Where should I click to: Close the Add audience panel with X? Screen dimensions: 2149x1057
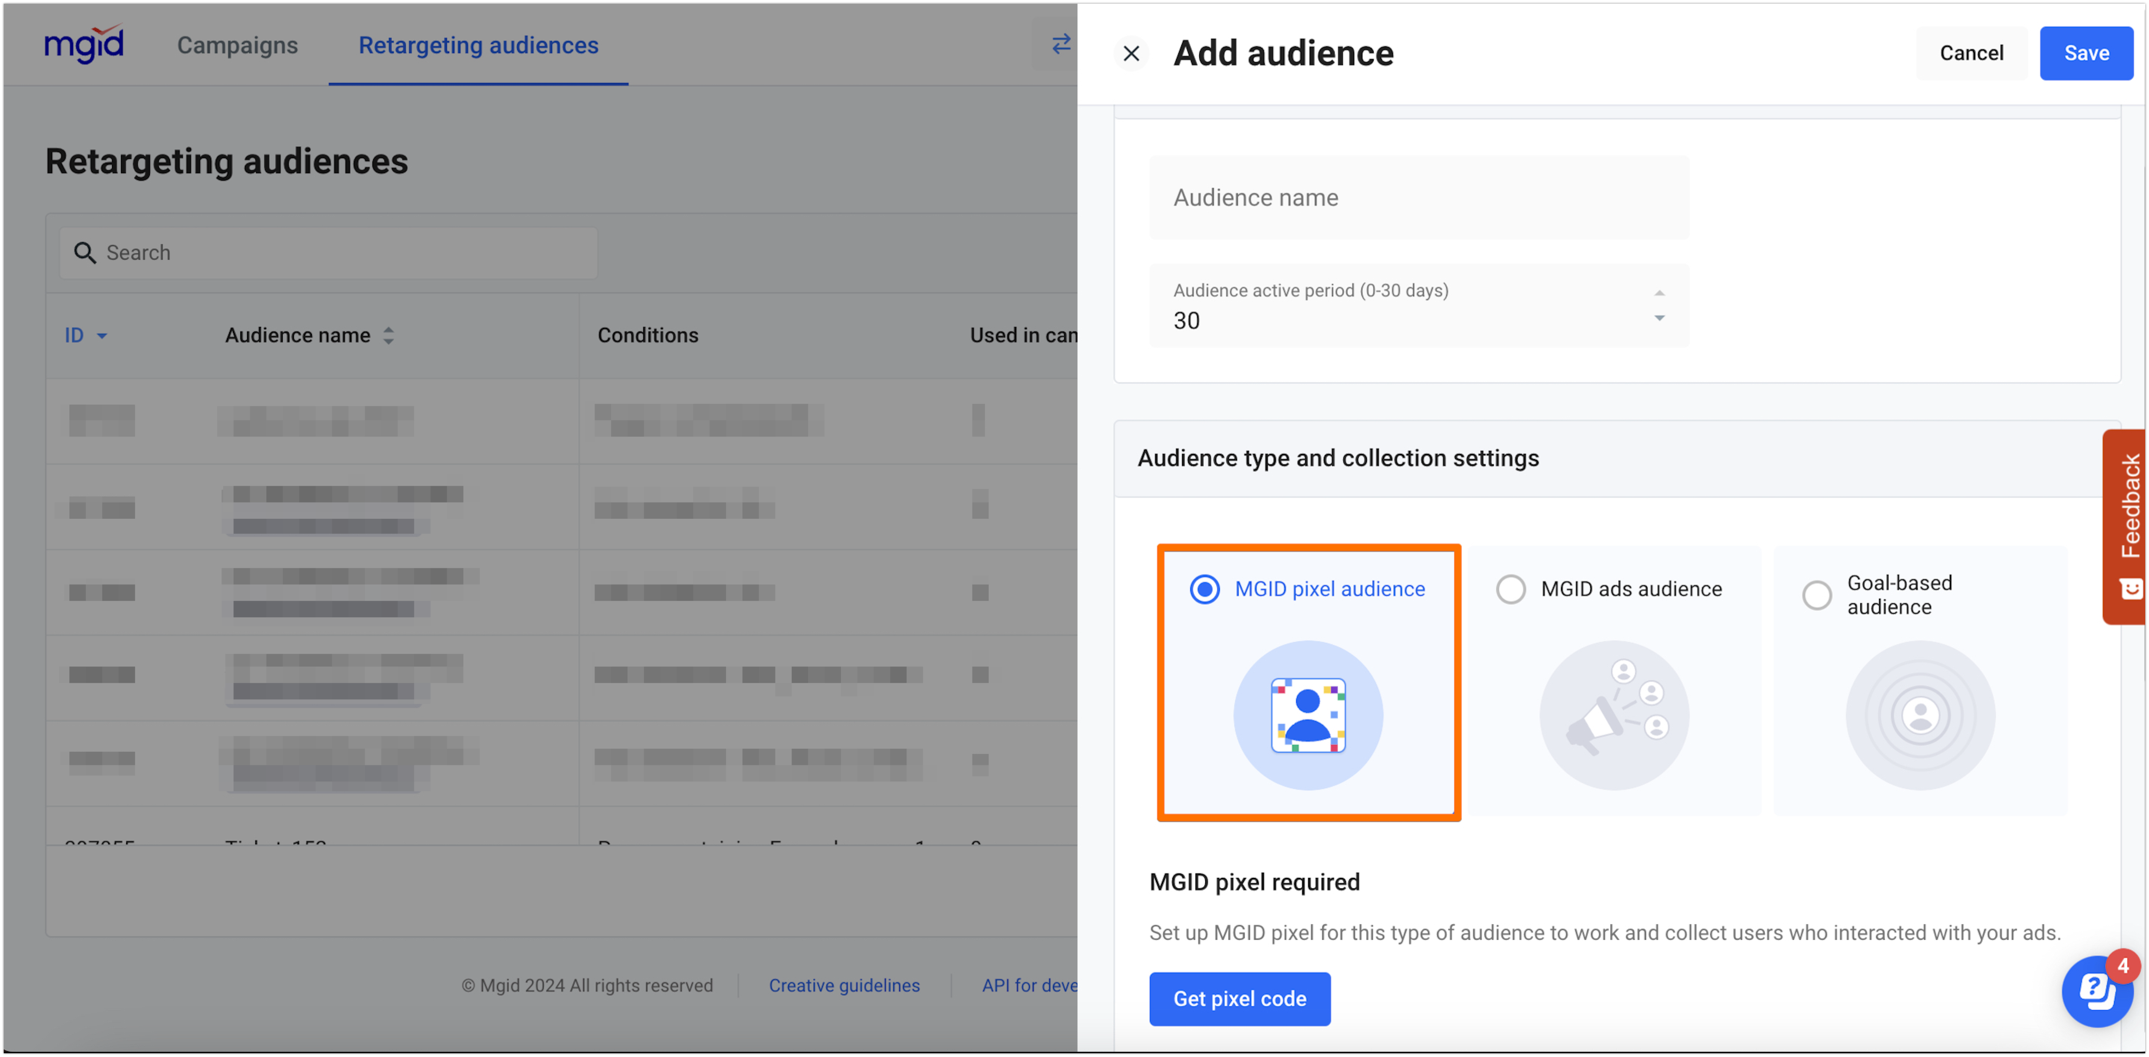[1131, 53]
